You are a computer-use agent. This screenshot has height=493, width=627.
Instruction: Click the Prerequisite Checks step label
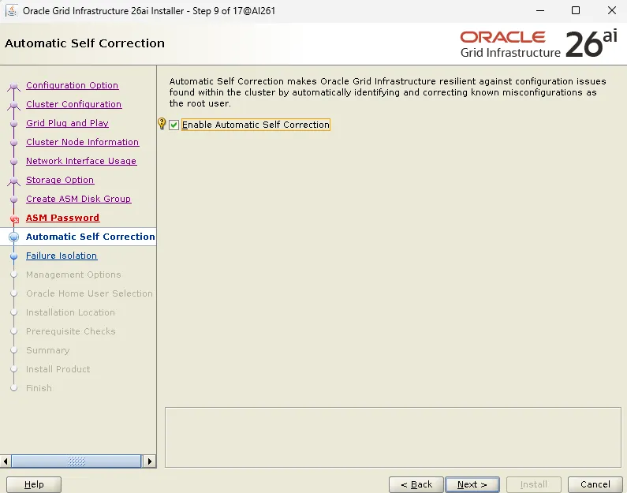point(71,331)
